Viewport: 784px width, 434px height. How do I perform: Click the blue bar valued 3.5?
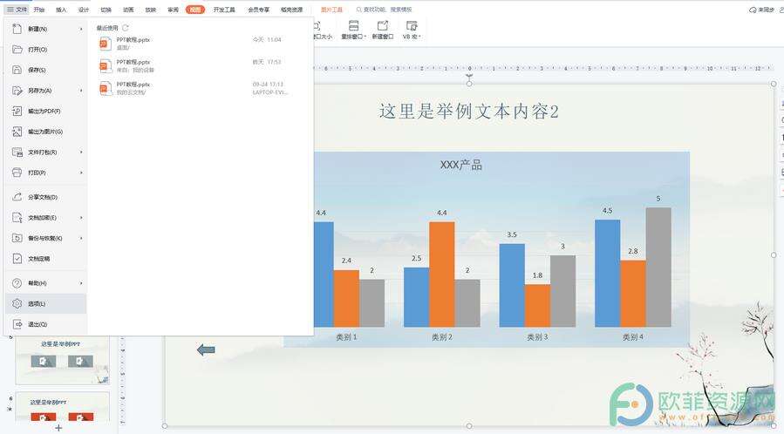[x=512, y=286]
